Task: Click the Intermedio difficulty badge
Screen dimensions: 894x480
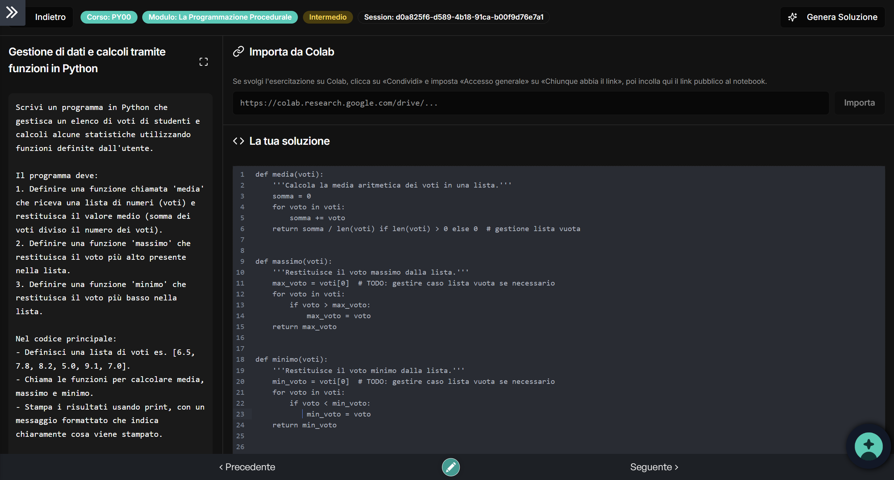Action: point(328,17)
